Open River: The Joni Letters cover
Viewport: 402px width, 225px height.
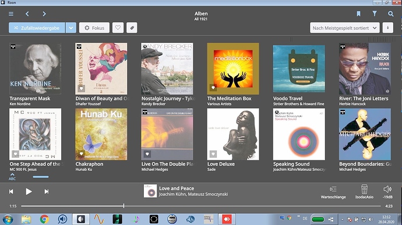(x=365, y=69)
